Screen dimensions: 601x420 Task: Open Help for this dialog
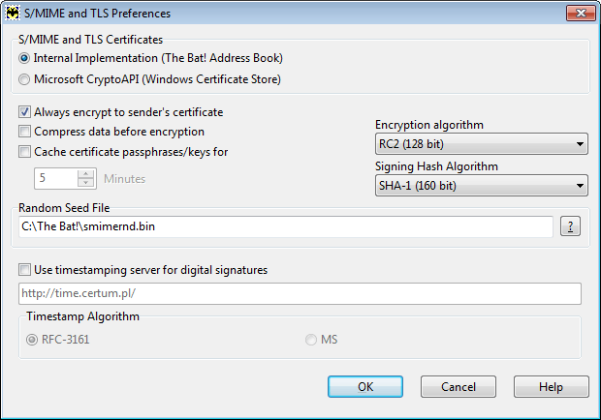click(x=552, y=387)
